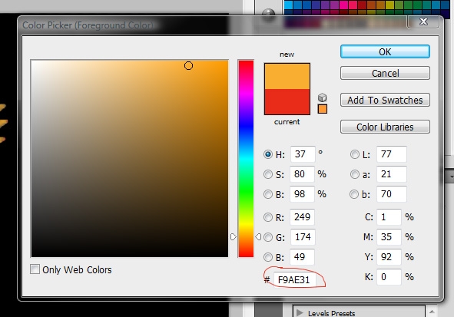The height and width of the screenshot is (317, 454).
Task: Enable the Only Web Colors checkbox
Action: 35,269
